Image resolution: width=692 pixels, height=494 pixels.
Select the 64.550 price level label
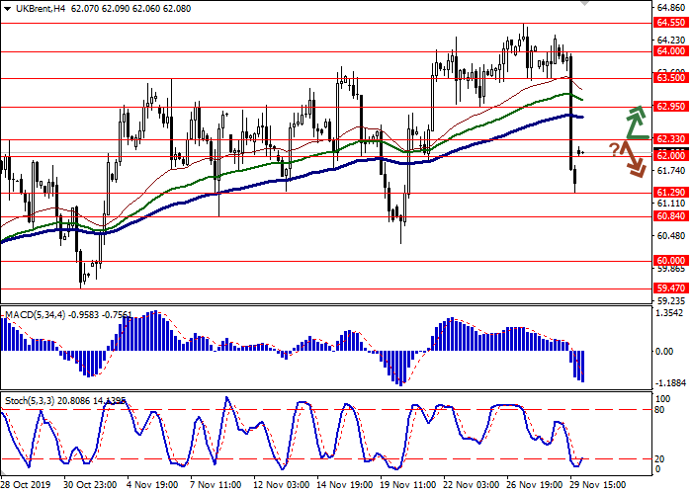pos(670,21)
